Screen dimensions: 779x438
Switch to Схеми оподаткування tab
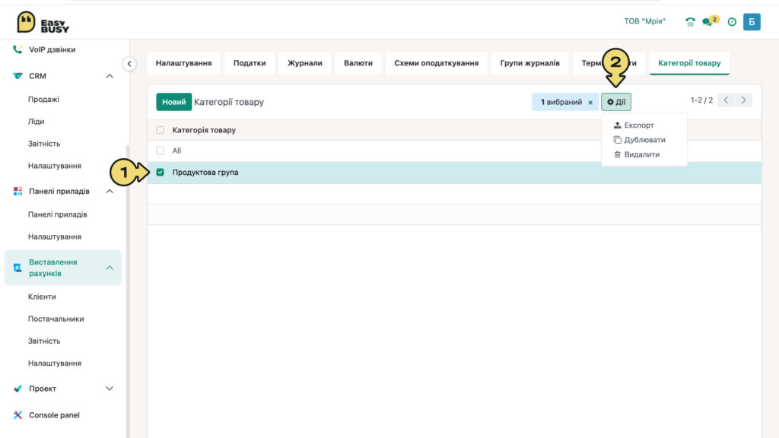436,63
